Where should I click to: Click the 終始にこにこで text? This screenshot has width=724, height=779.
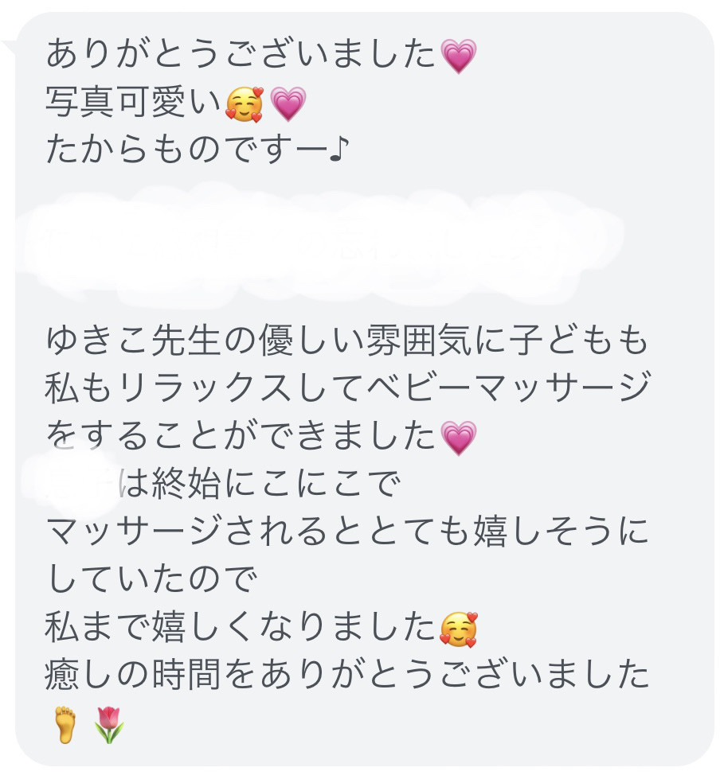[276, 485]
